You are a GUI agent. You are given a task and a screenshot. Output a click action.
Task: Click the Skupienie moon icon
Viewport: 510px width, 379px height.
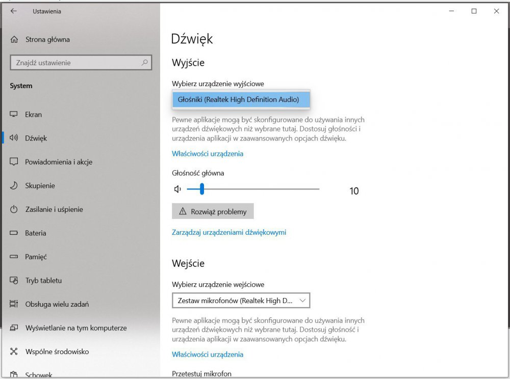point(14,185)
